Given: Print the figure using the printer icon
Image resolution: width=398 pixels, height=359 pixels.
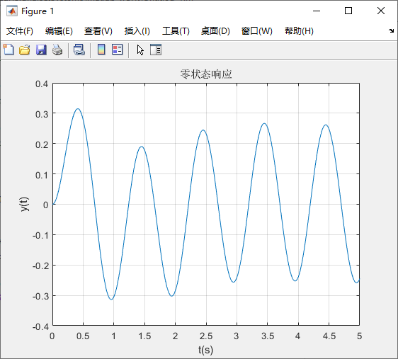Looking at the screenshot, I should pos(57,50).
